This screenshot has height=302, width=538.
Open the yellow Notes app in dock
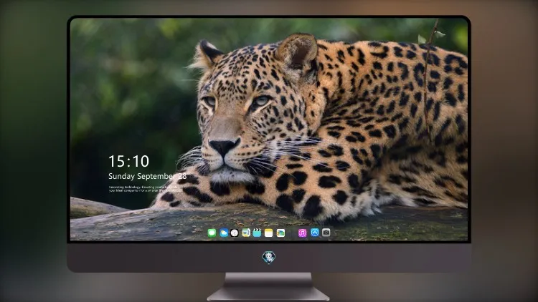269,233
